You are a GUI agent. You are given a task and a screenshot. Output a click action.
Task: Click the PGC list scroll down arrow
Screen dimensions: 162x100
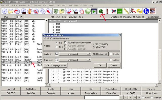[x=47, y=85]
